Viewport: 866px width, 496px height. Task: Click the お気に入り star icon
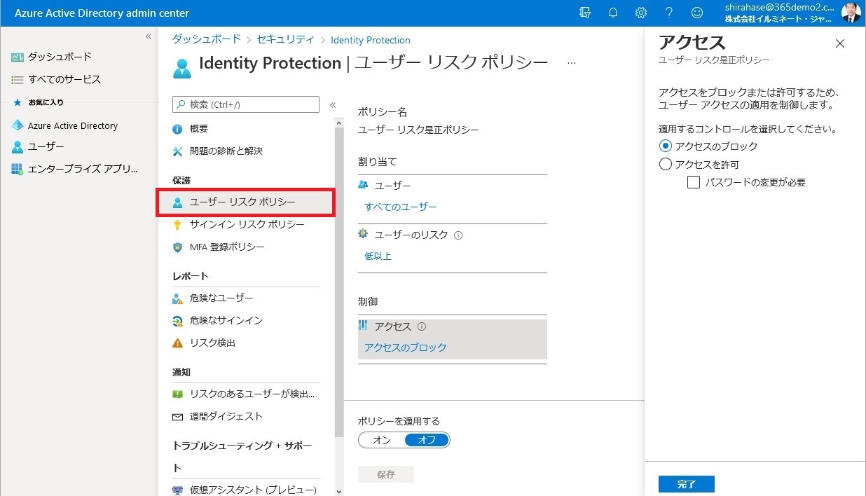(x=18, y=102)
